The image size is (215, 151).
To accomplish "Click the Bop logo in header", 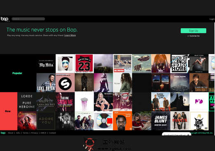I will point(5,19).
